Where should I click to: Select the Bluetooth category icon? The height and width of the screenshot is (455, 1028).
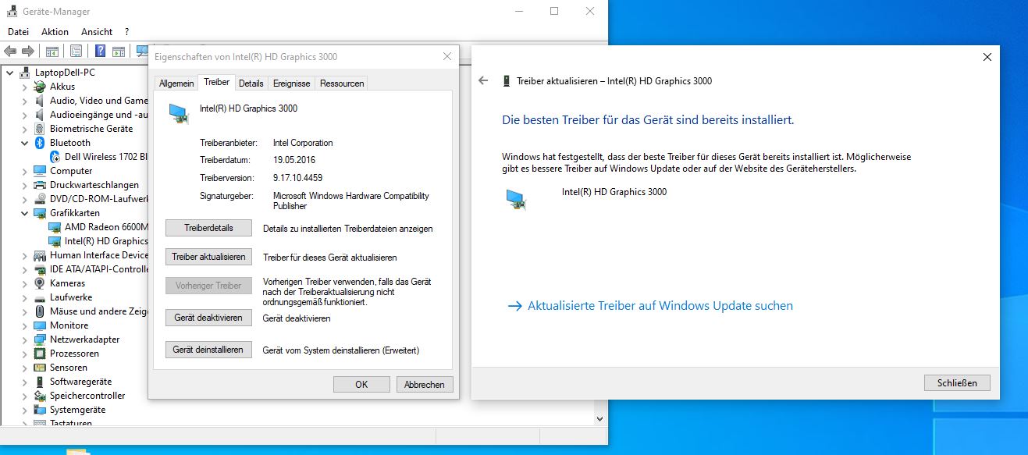point(41,143)
